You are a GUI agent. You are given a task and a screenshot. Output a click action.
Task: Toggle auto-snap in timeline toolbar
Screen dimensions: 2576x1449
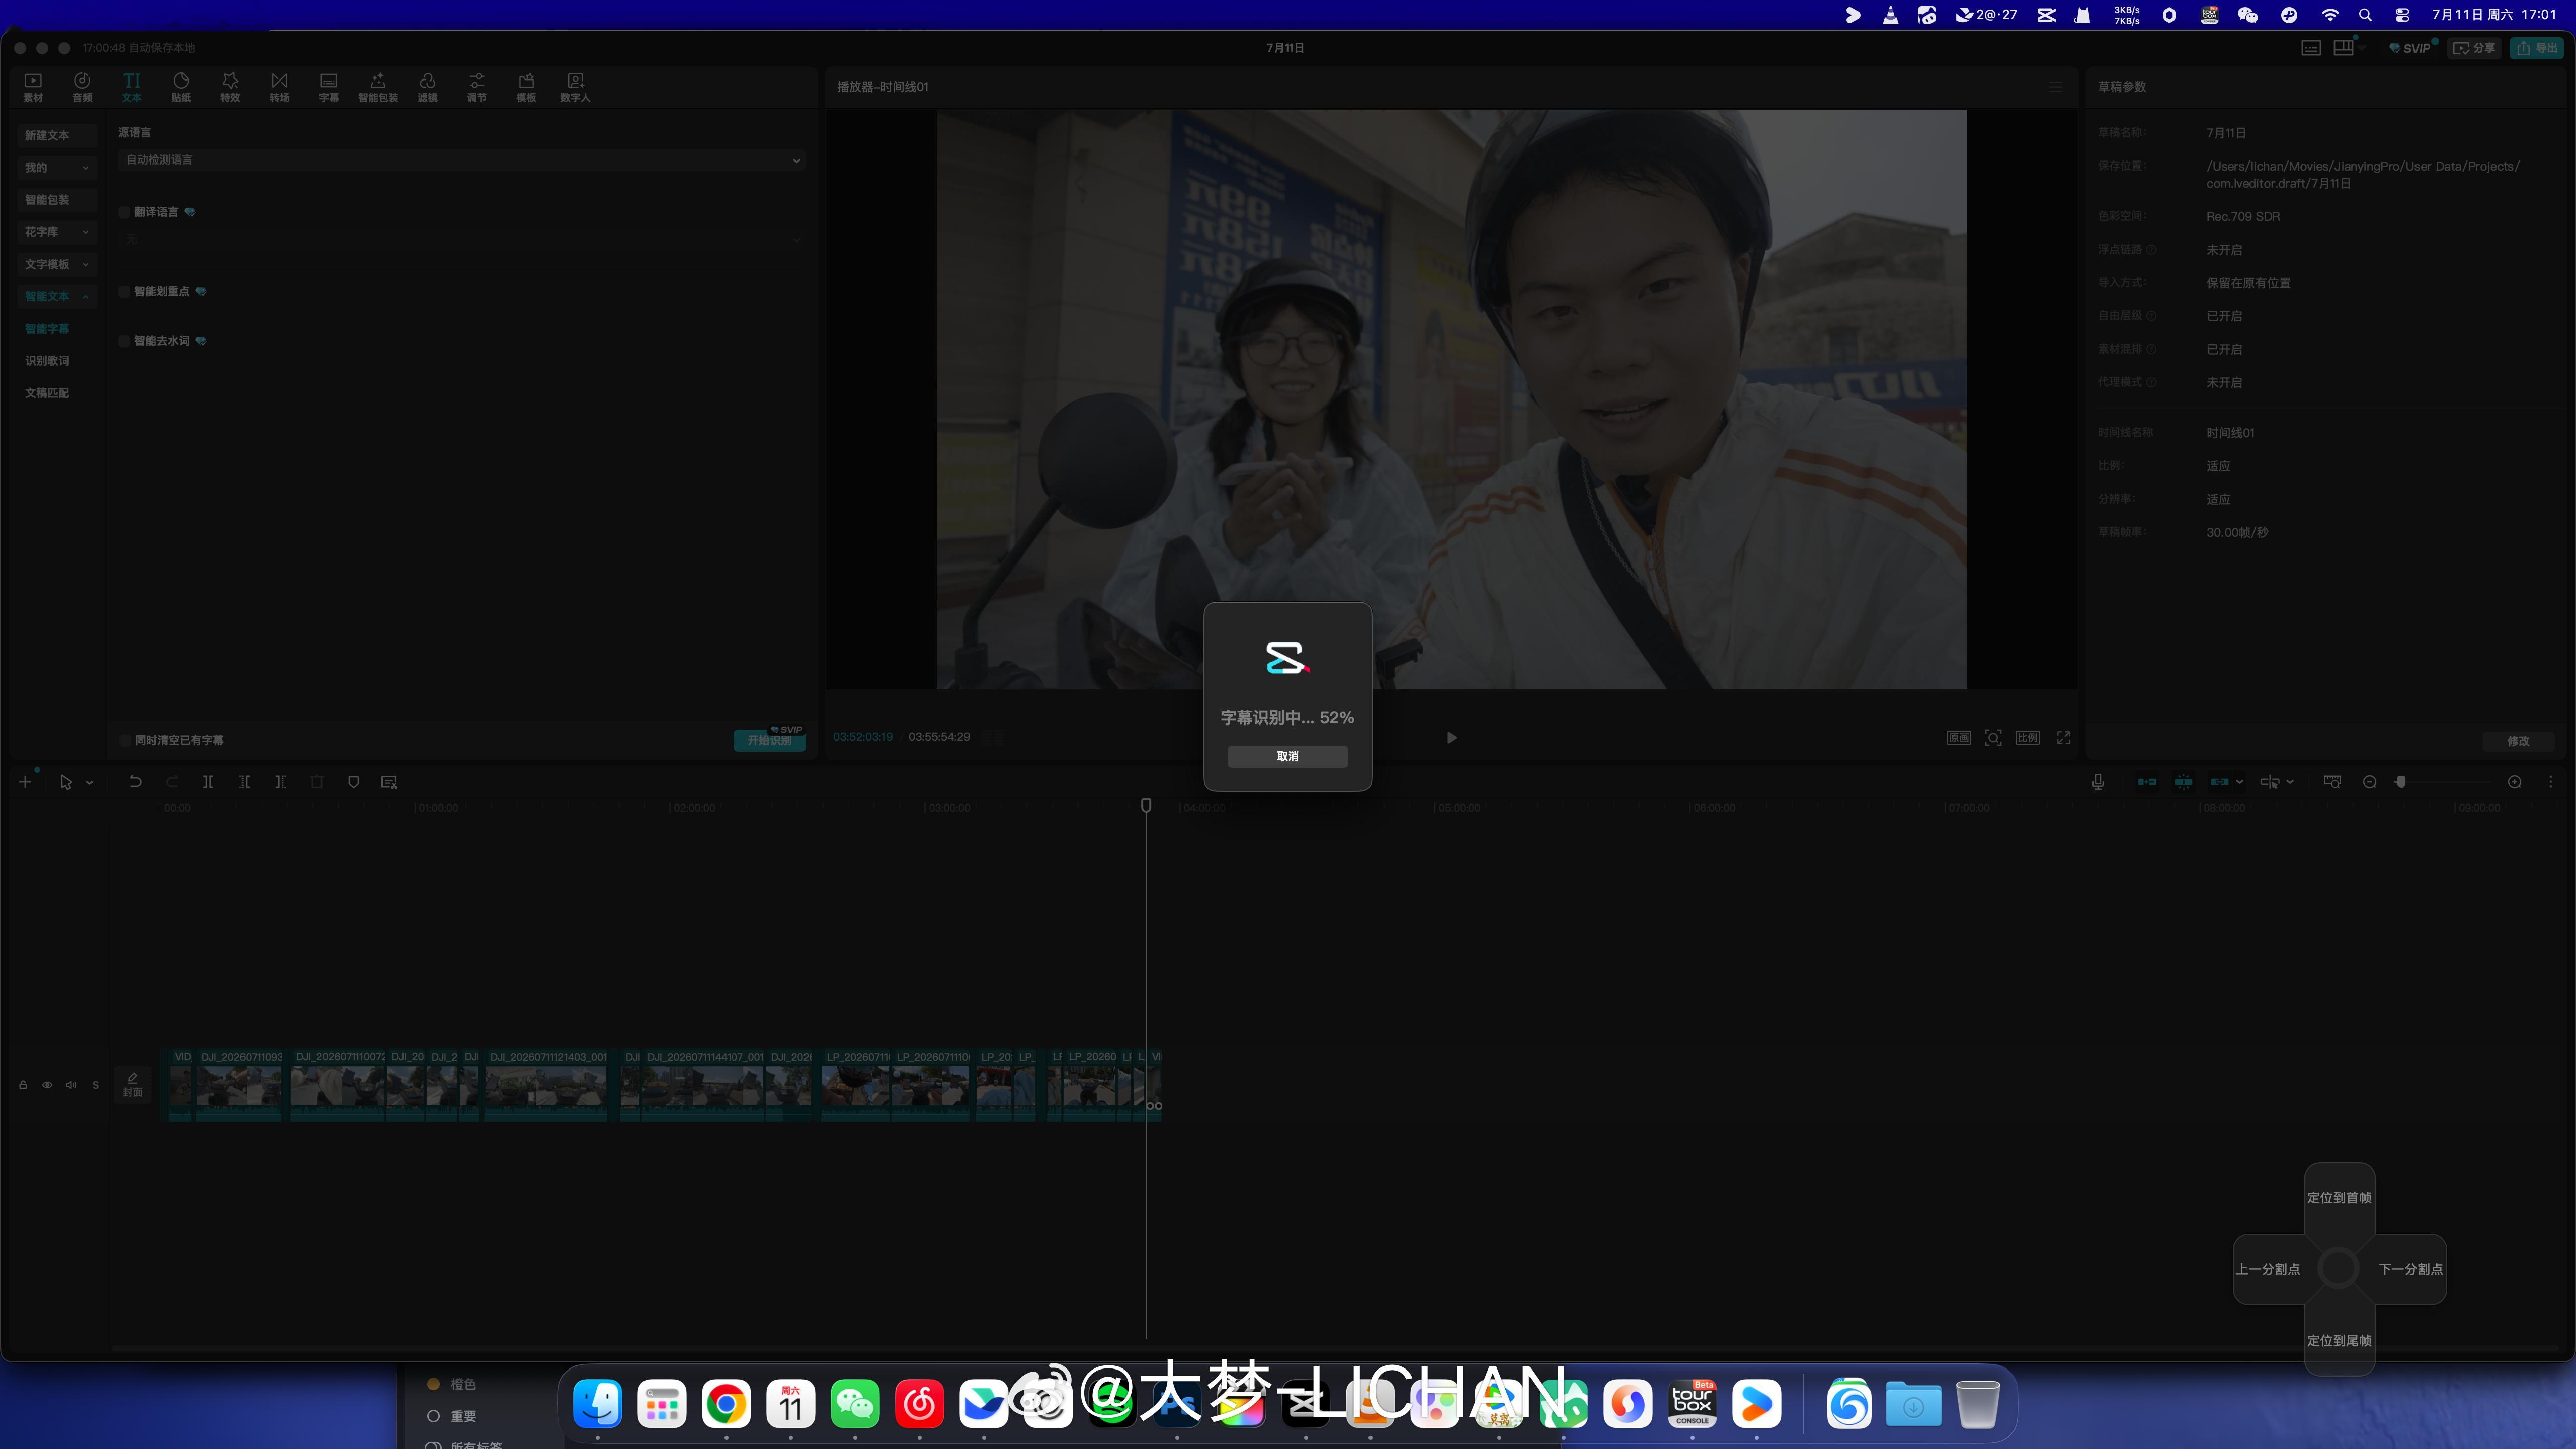coord(2183,782)
